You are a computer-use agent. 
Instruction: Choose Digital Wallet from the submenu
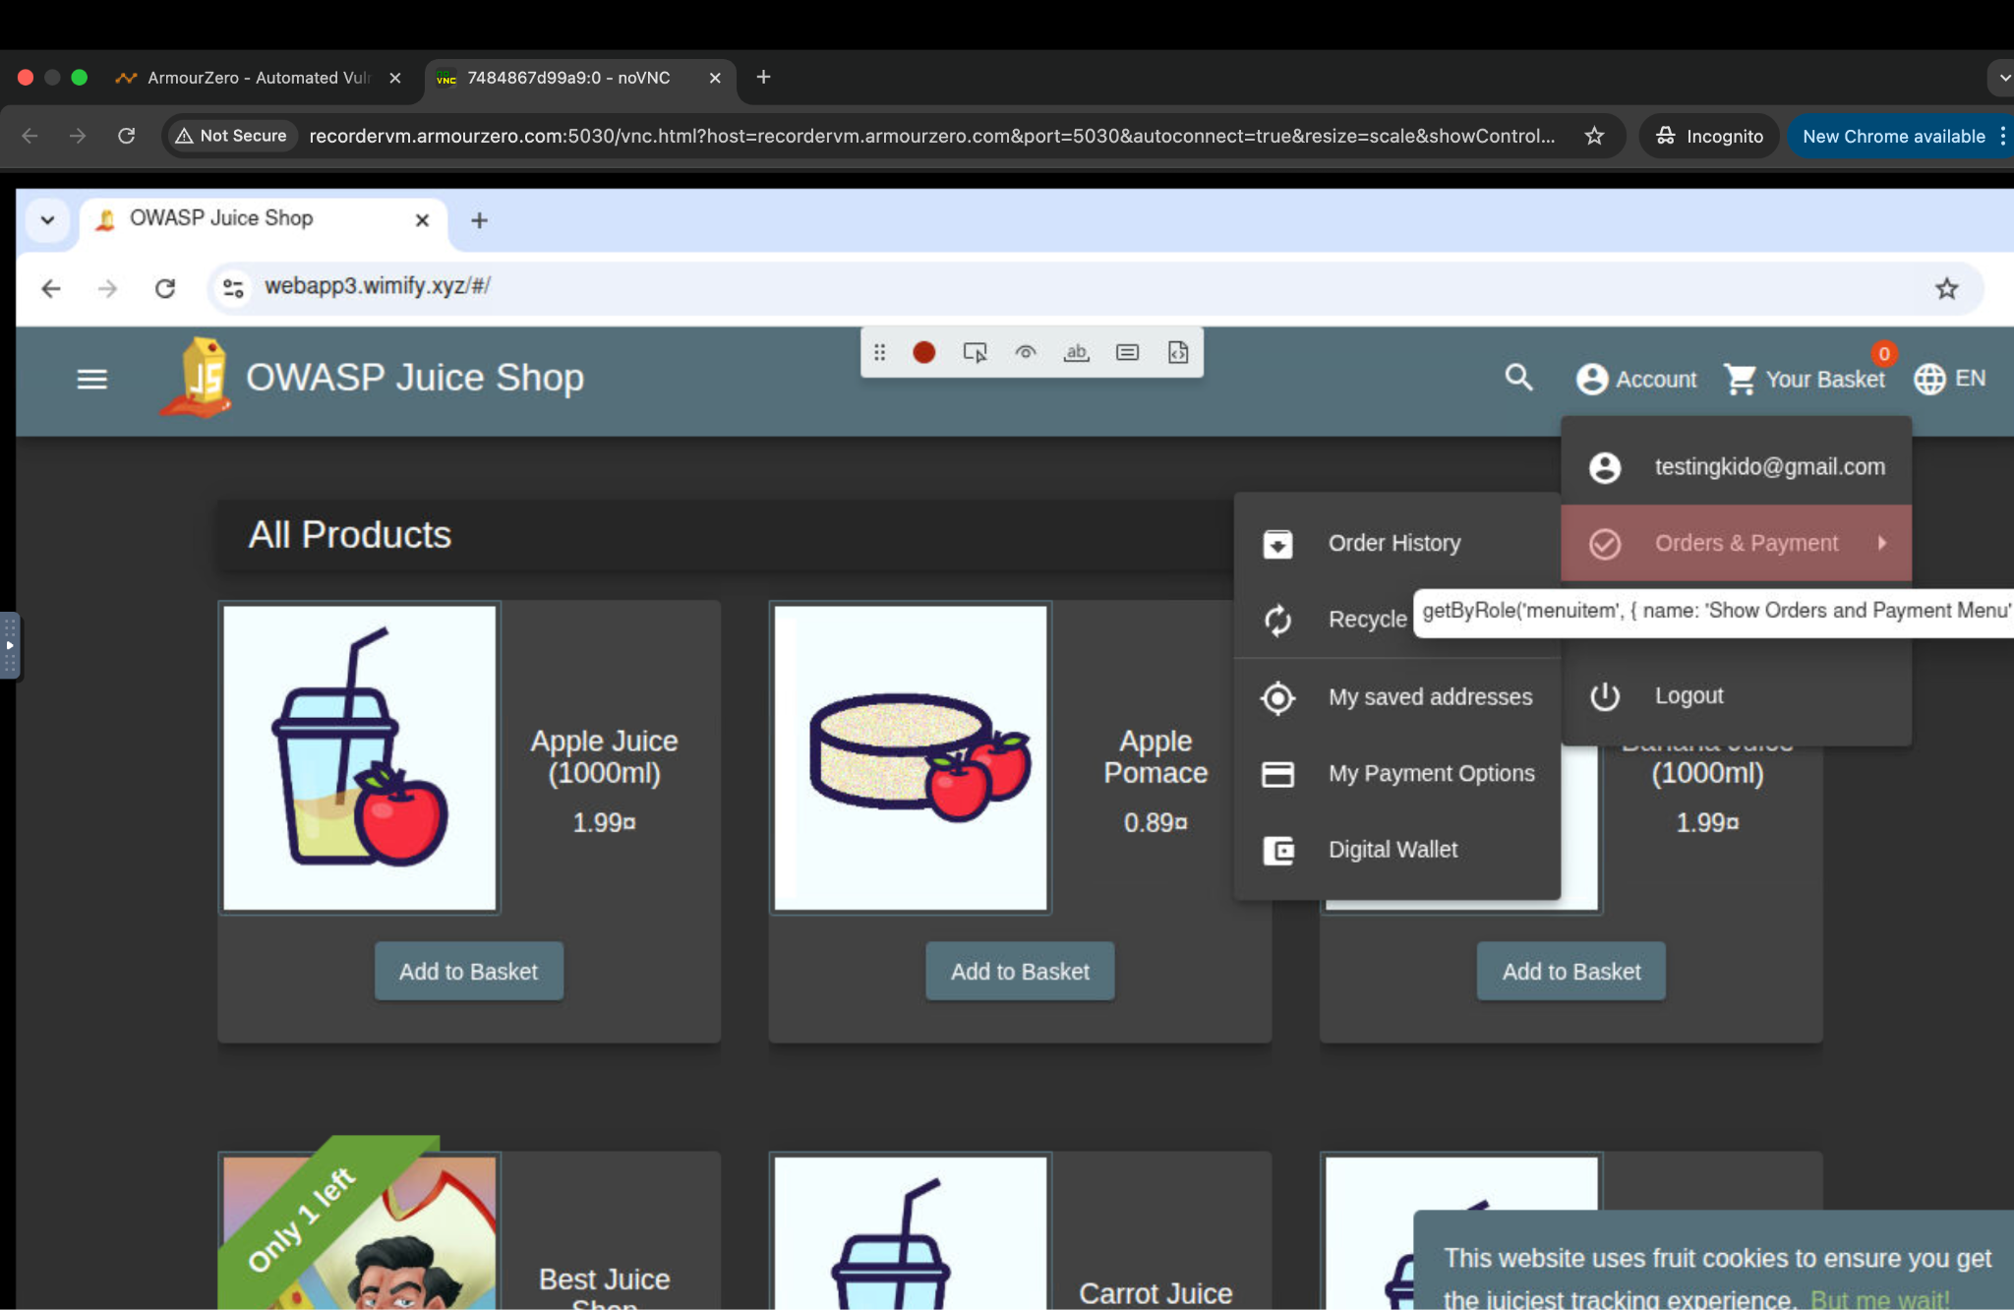click(1392, 850)
